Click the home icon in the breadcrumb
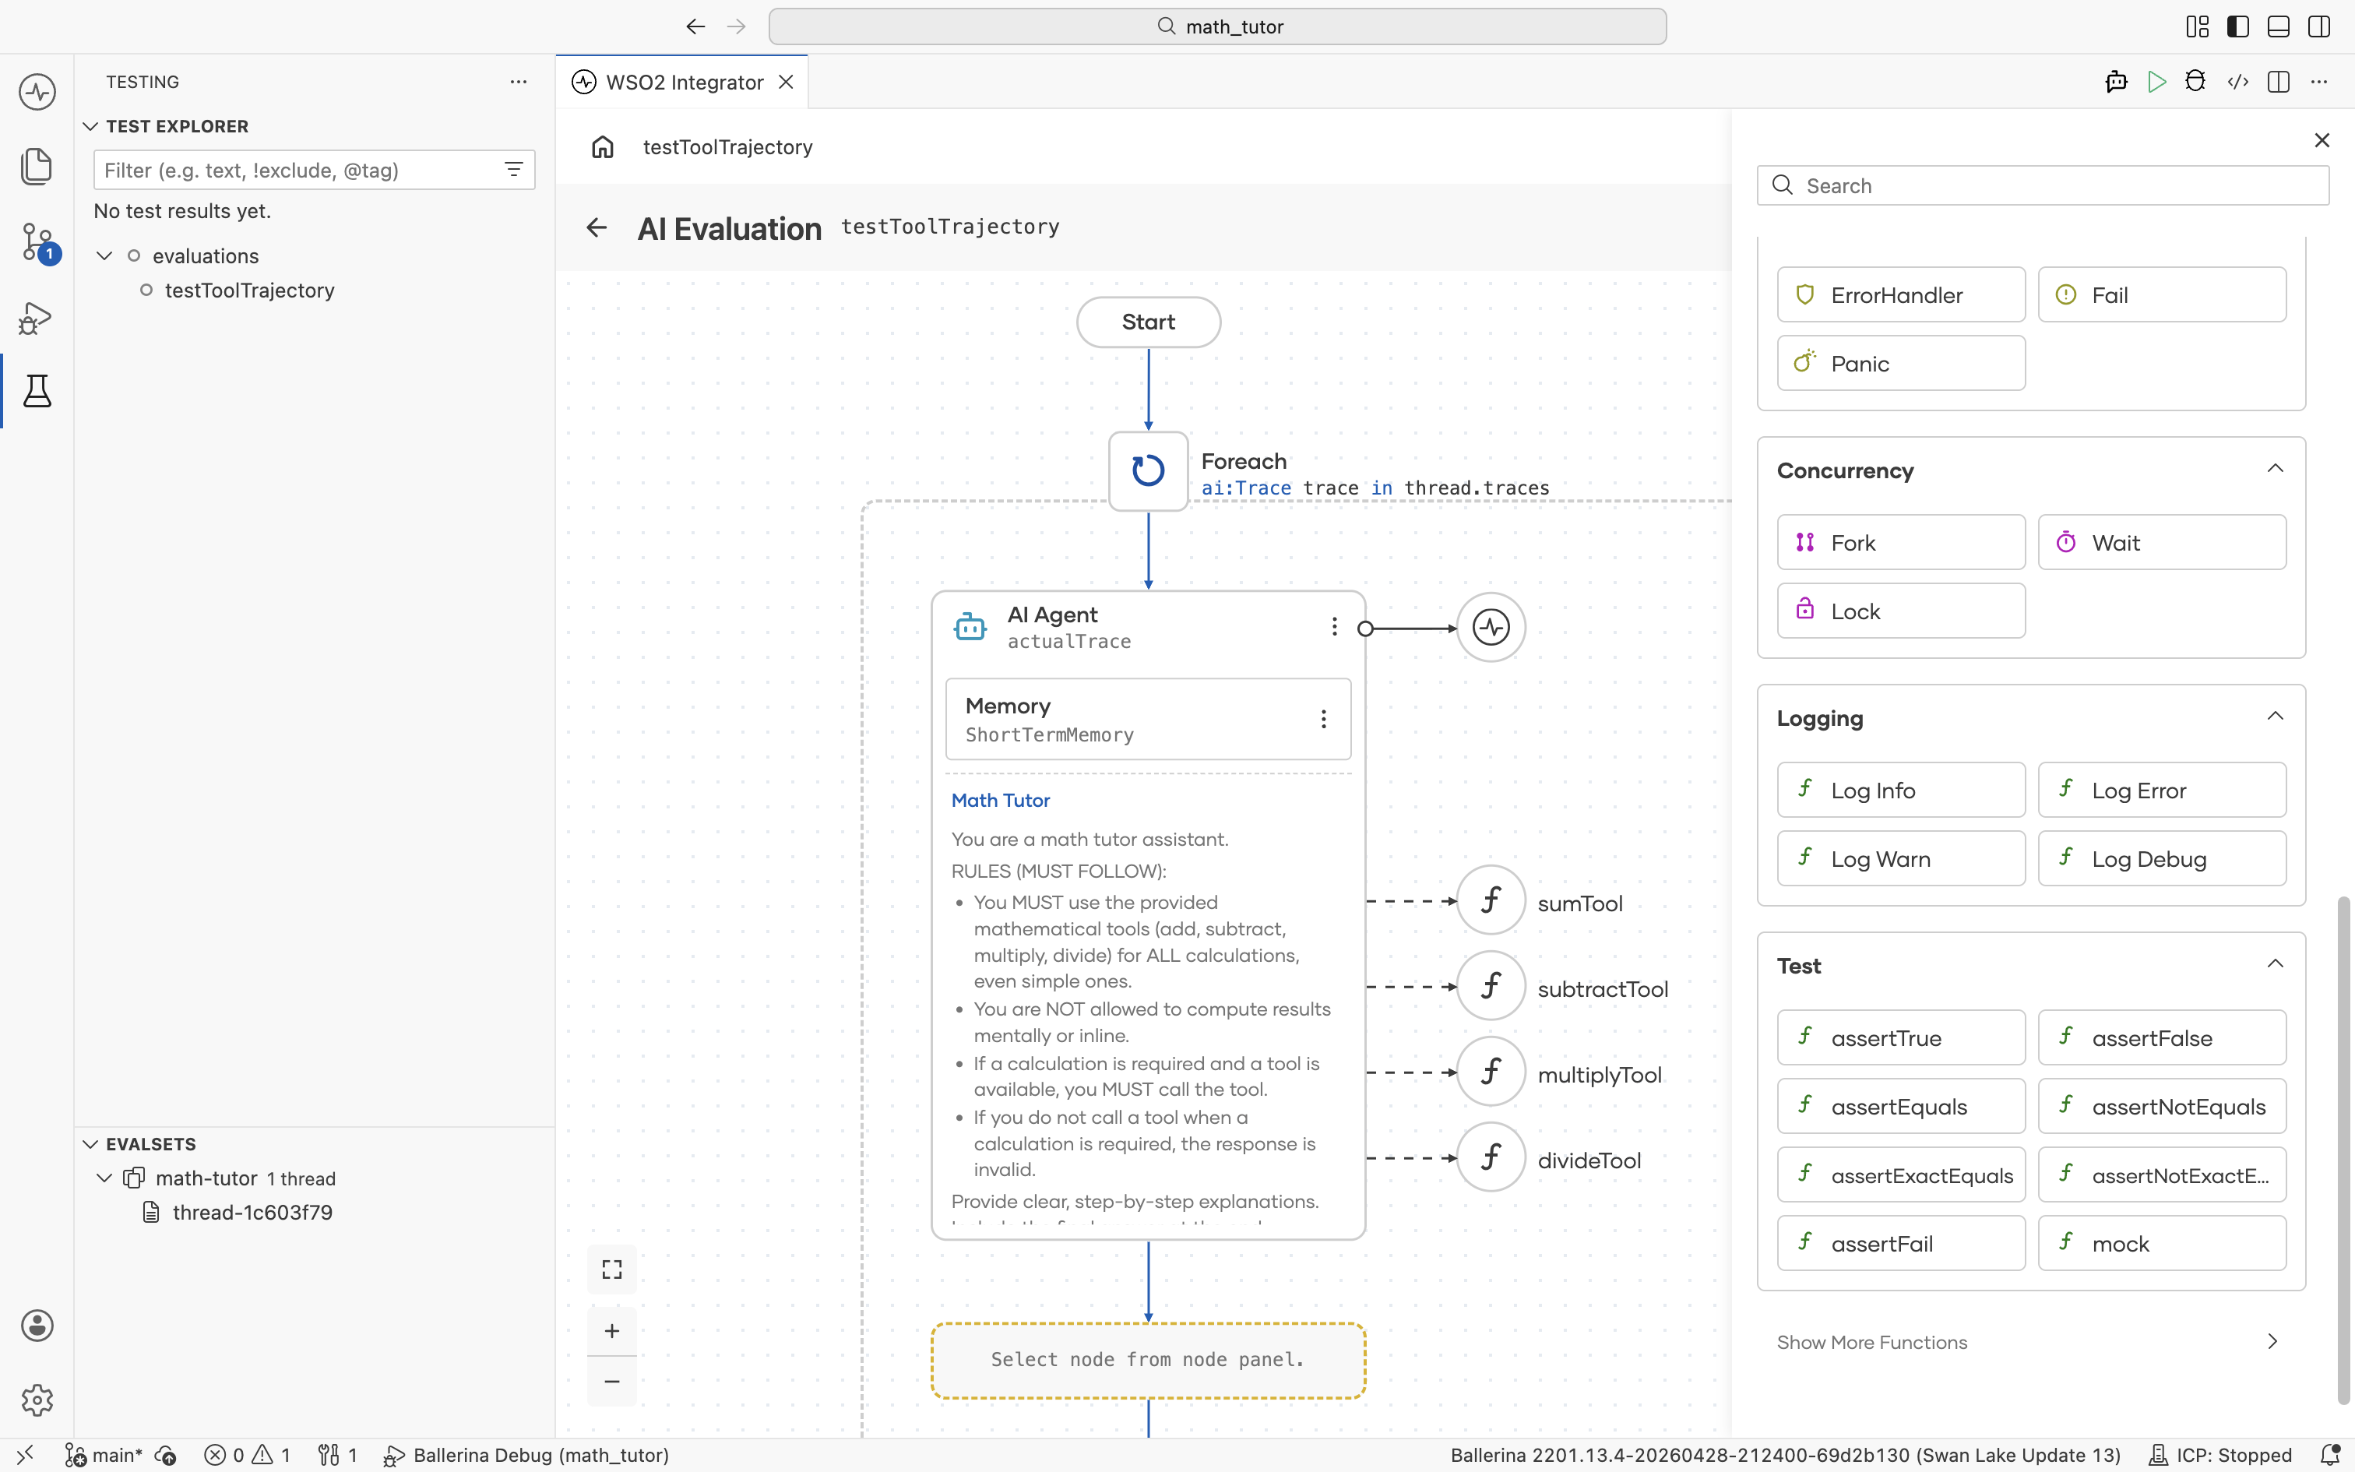Image resolution: width=2355 pixels, height=1472 pixels. [x=602, y=147]
